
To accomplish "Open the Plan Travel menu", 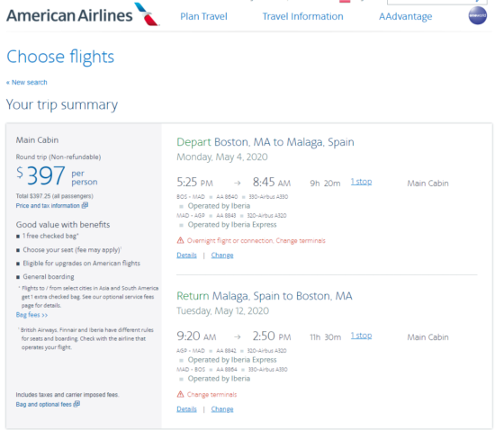I will point(203,16).
